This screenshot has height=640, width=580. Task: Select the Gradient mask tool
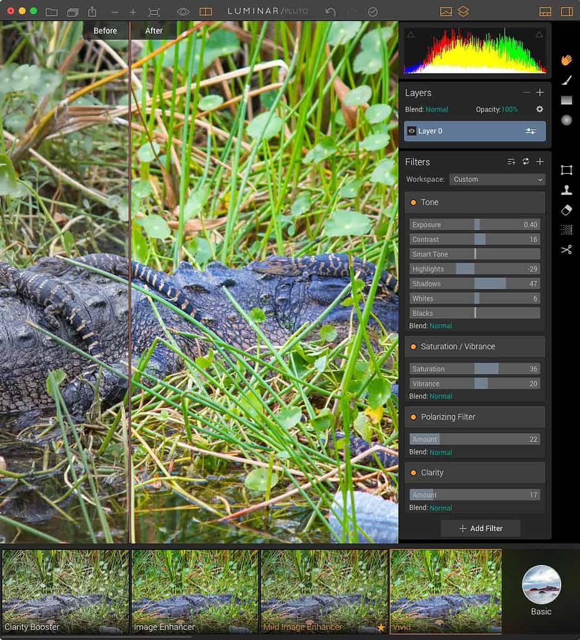pyautogui.click(x=566, y=101)
